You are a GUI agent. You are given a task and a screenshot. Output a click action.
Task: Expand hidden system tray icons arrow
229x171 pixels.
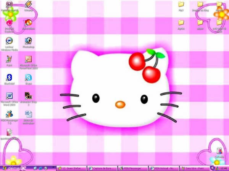click(x=213, y=168)
